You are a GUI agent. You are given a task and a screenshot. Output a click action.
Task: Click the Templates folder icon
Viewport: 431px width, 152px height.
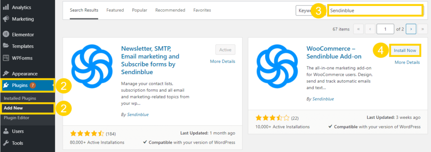(x=6, y=46)
